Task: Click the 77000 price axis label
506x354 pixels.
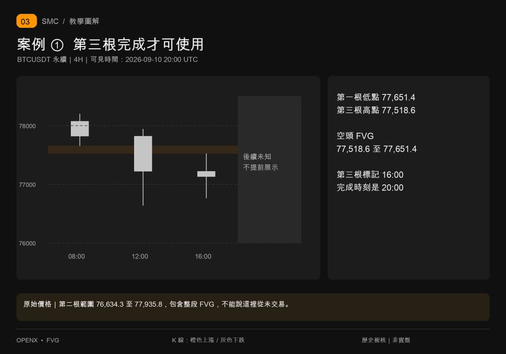Action: pos(27,185)
